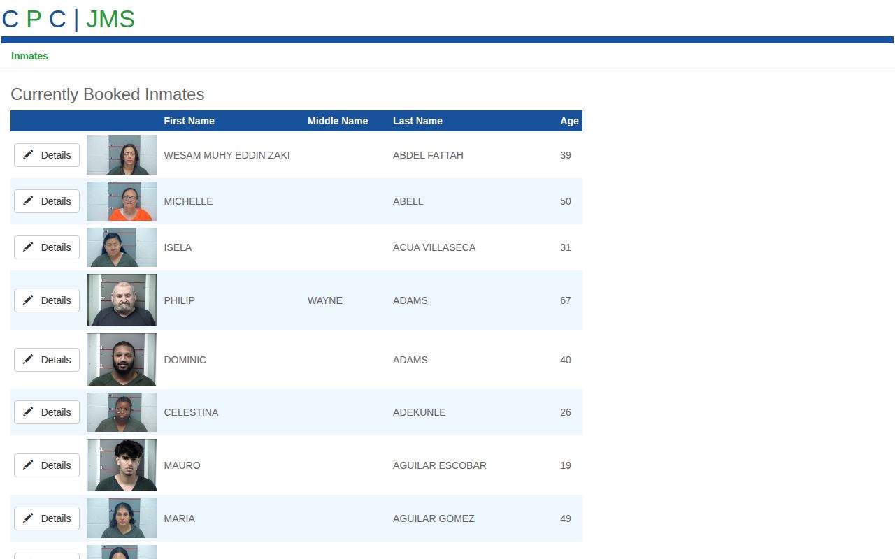This screenshot has height=559, width=895.
Task: Open Celestina Adekunle's photo thumbnail
Action: point(122,412)
